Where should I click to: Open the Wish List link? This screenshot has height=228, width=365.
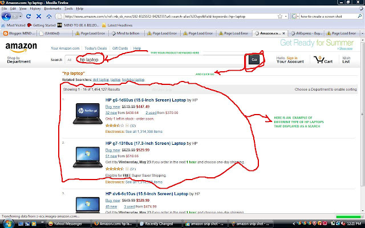coord(346,60)
